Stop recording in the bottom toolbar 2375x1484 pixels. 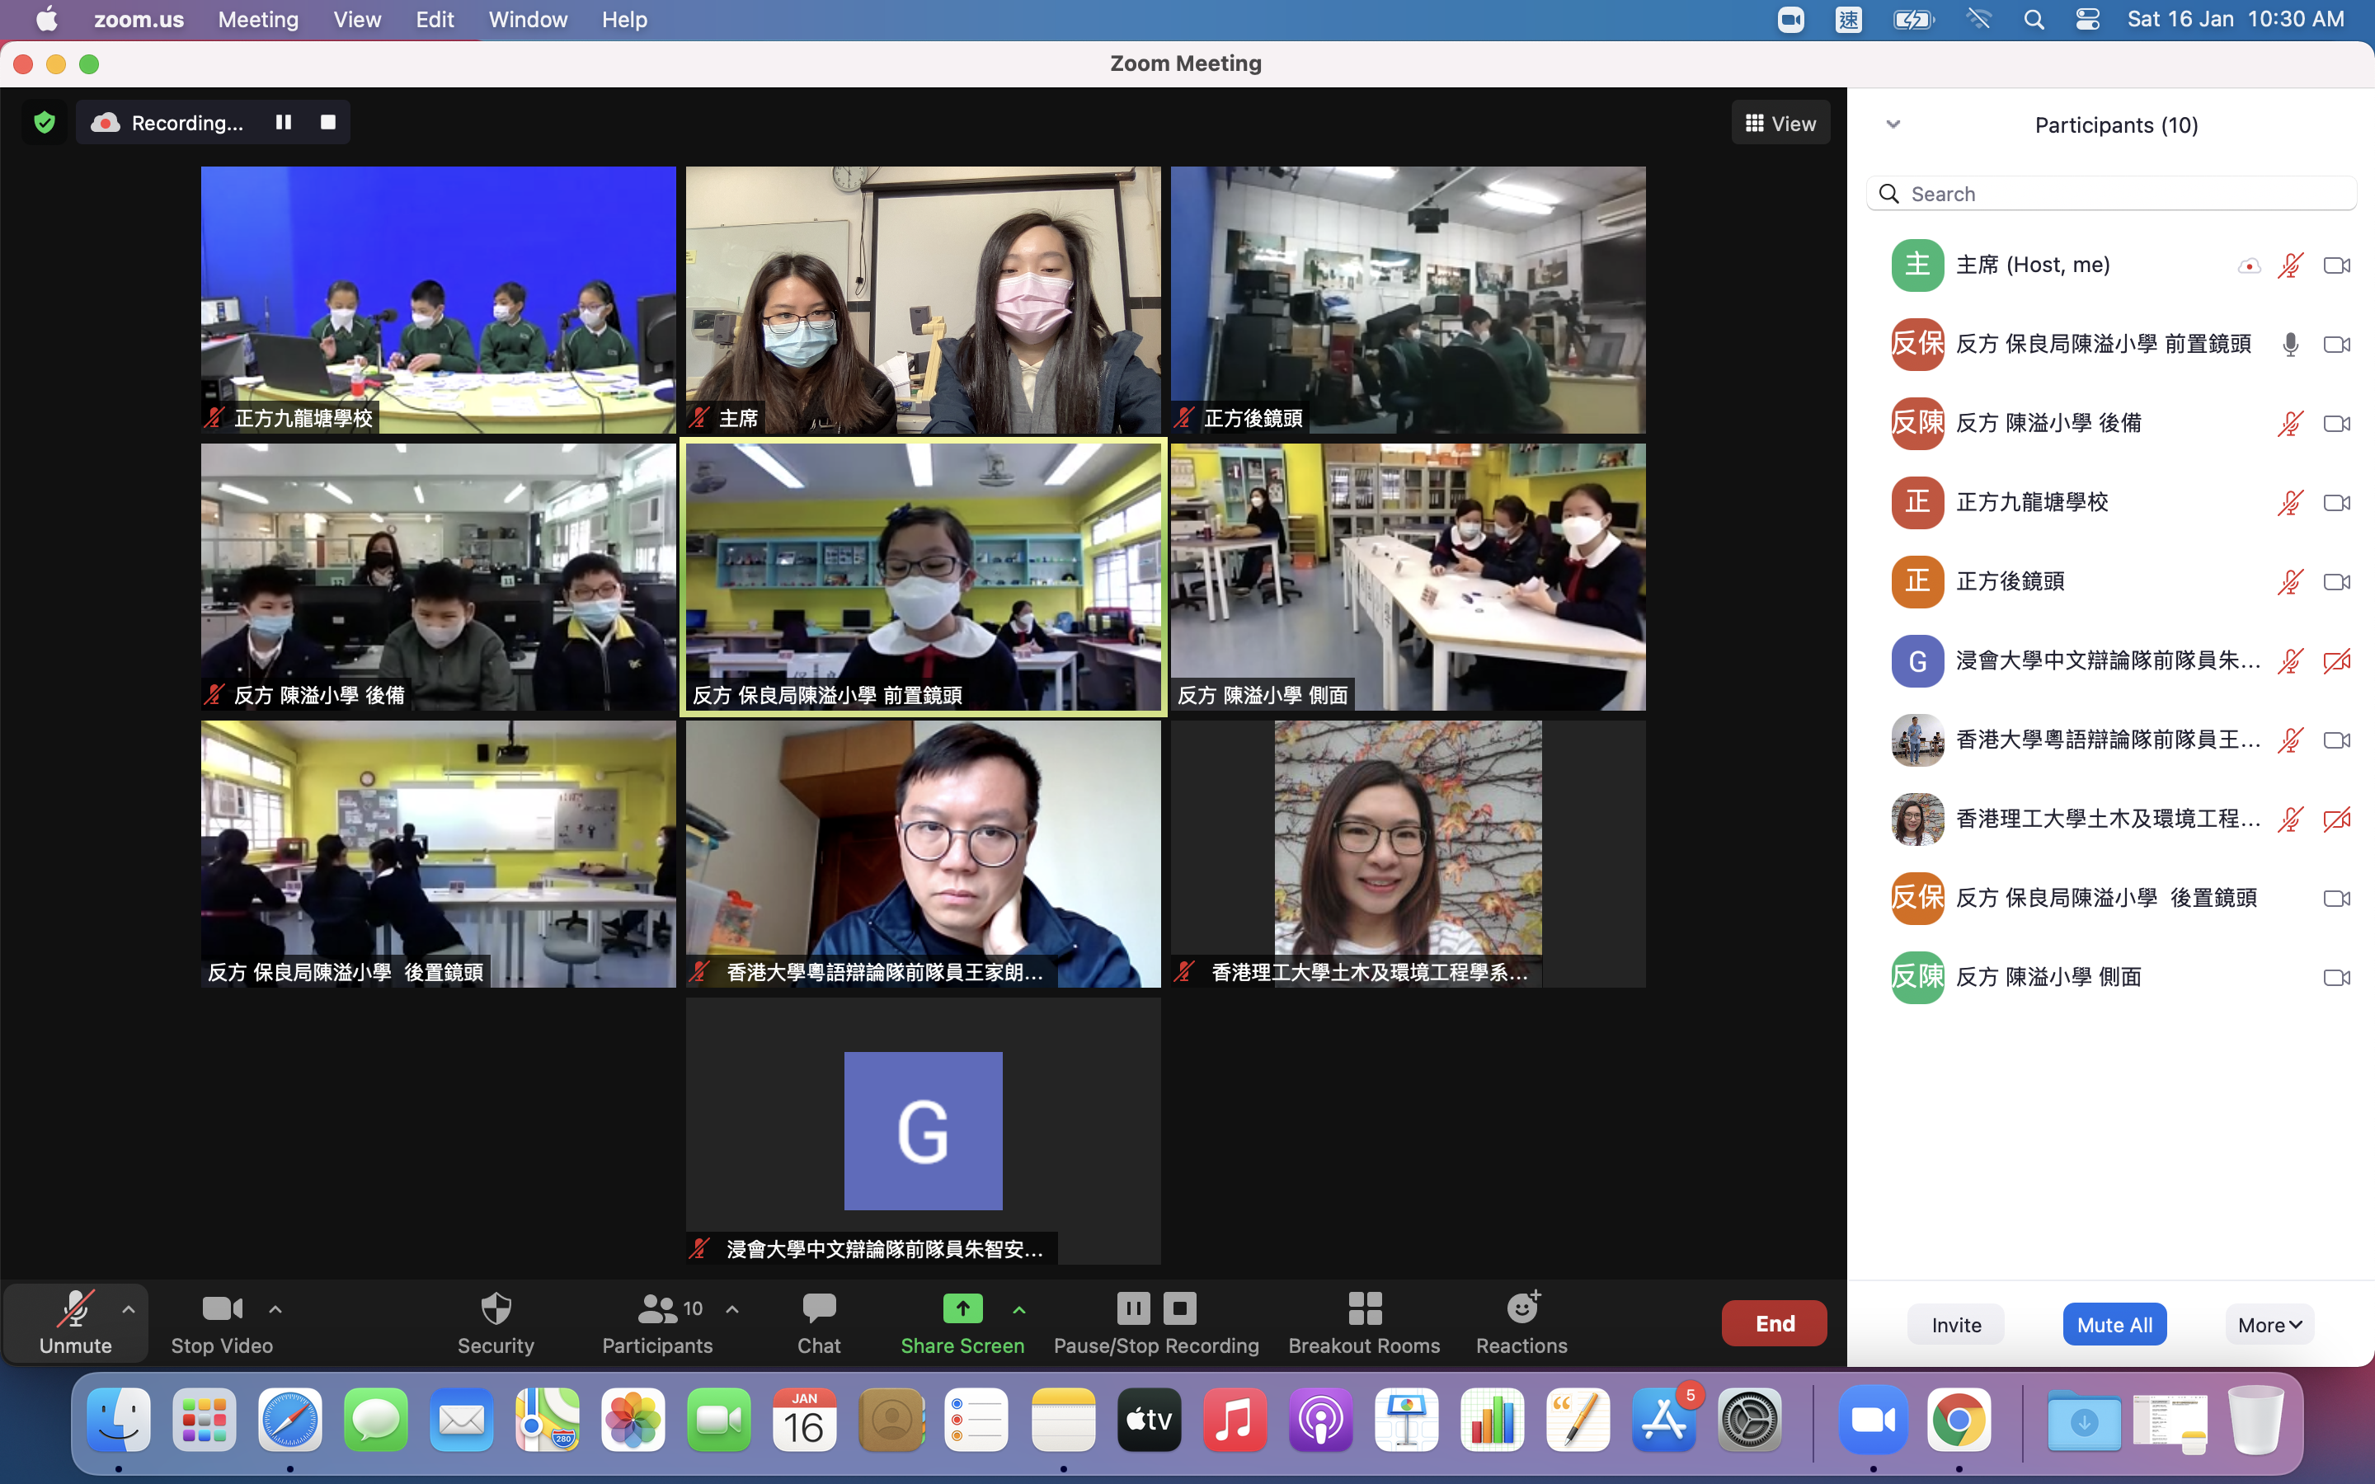tap(1179, 1308)
